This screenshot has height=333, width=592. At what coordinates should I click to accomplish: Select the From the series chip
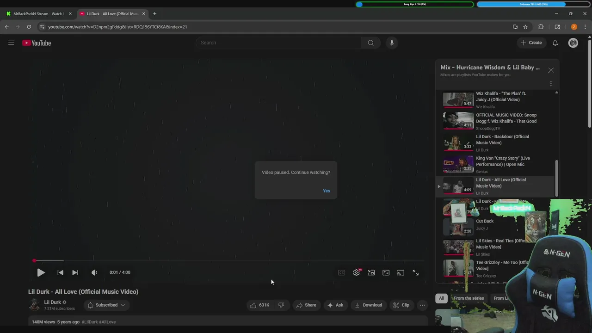tap(469, 298)
